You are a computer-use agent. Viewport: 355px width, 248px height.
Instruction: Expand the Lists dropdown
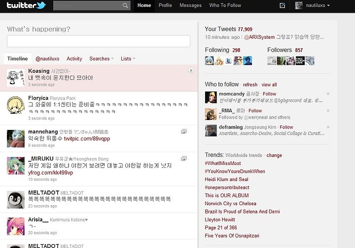(128, 59)
